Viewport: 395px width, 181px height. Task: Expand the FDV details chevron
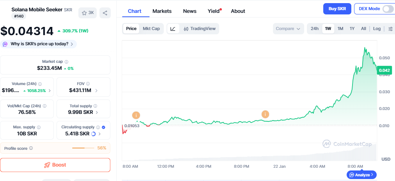pyautogui.click(x=96, y=90)
